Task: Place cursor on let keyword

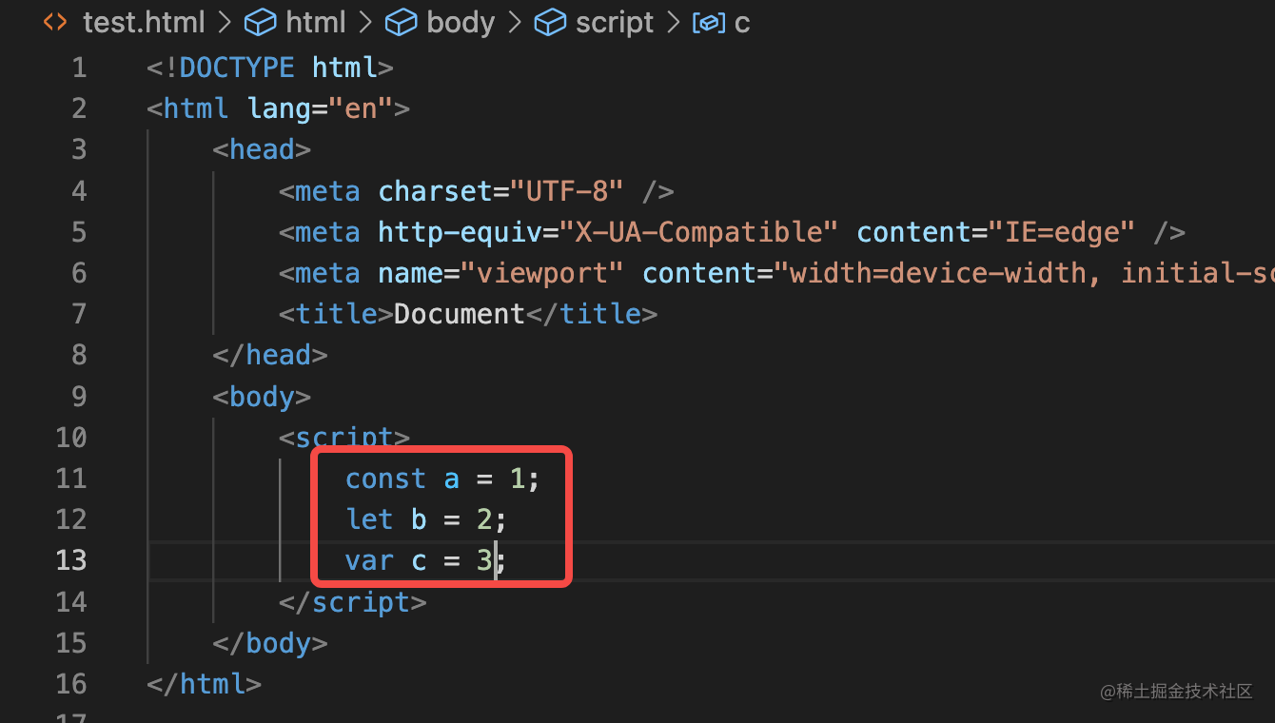Action: [369, 518]
